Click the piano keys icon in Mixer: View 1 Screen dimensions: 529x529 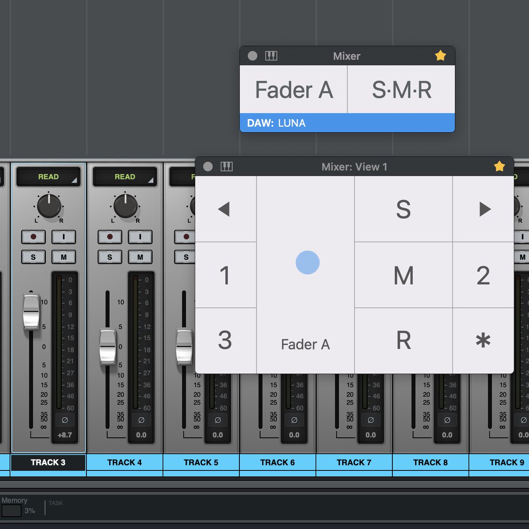pyautogui.click(x=227, y=167)
